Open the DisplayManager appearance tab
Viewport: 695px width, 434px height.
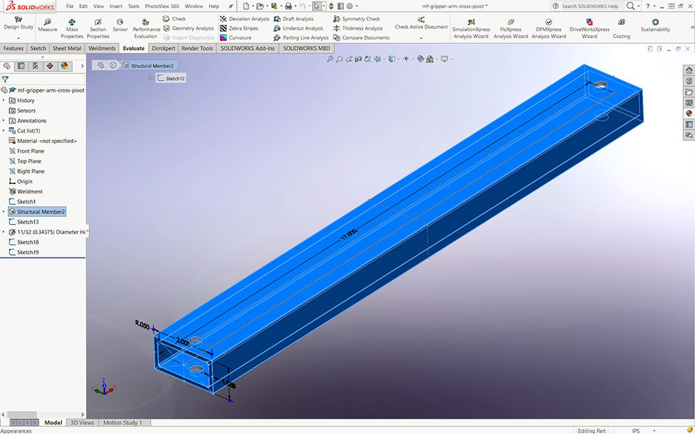click(x=65, y=66)
